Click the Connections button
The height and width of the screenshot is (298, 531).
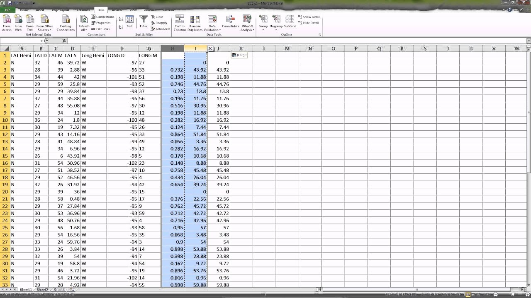(102, 17)
